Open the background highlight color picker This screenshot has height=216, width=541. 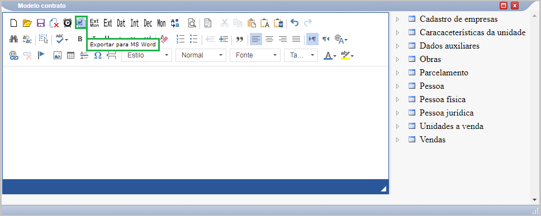(x=347, y=55)
